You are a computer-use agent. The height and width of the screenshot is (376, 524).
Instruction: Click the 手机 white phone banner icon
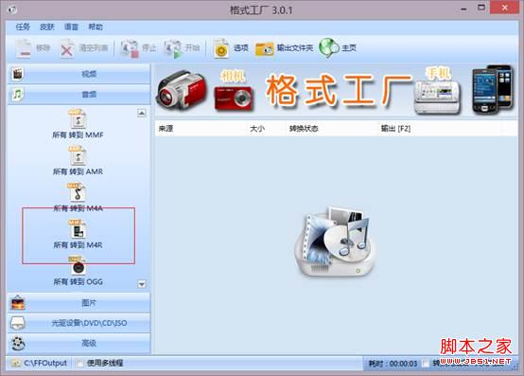pyautogui.click(x=438, y=97)
